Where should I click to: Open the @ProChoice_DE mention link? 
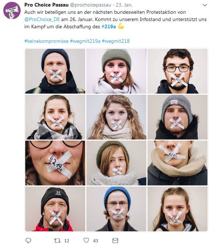42,20
